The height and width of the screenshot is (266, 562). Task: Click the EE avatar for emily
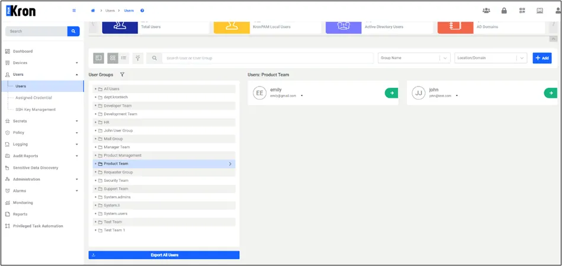point(259,93)
